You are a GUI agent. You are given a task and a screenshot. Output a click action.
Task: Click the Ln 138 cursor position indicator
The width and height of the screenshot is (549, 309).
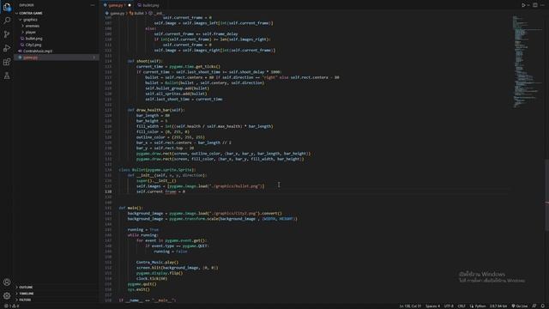[410, 306]
